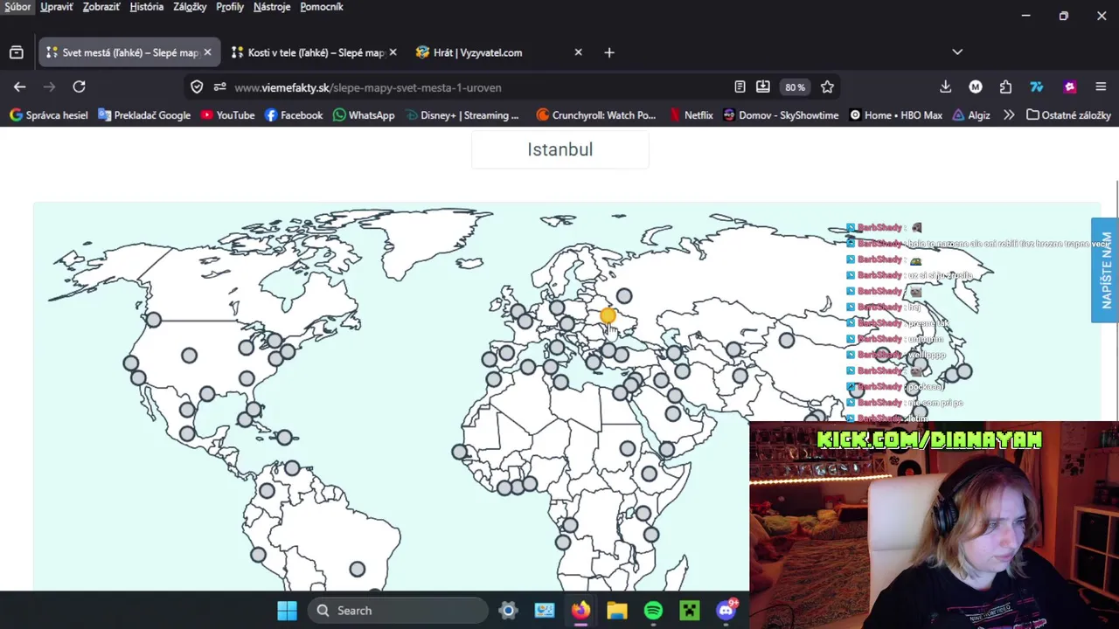
Task: Open the YouTube bookmark
Action: pyautogui.click(x=227, y=115)
